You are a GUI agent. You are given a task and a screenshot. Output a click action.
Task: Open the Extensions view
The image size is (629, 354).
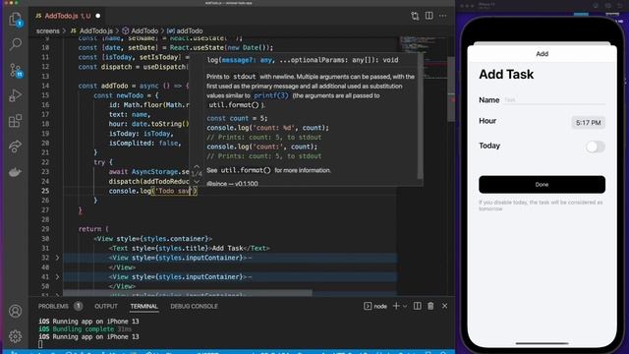coord(16,121)
